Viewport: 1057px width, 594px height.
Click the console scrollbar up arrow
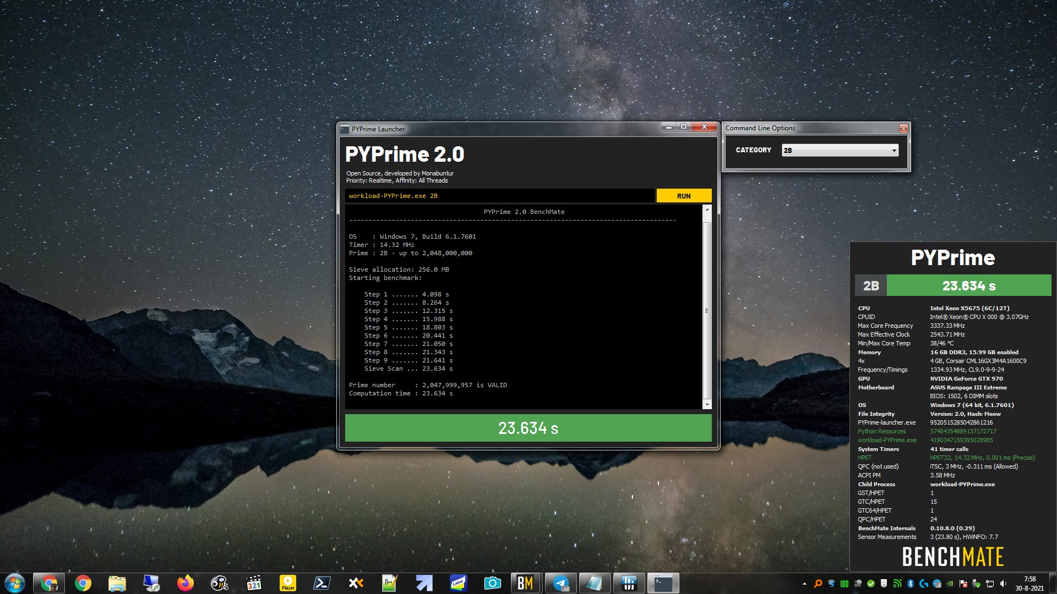pos(707,211)
